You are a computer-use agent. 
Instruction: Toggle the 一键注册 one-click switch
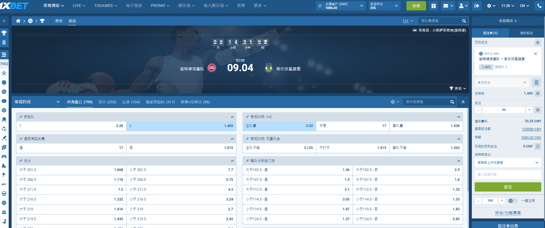[513, 201]
